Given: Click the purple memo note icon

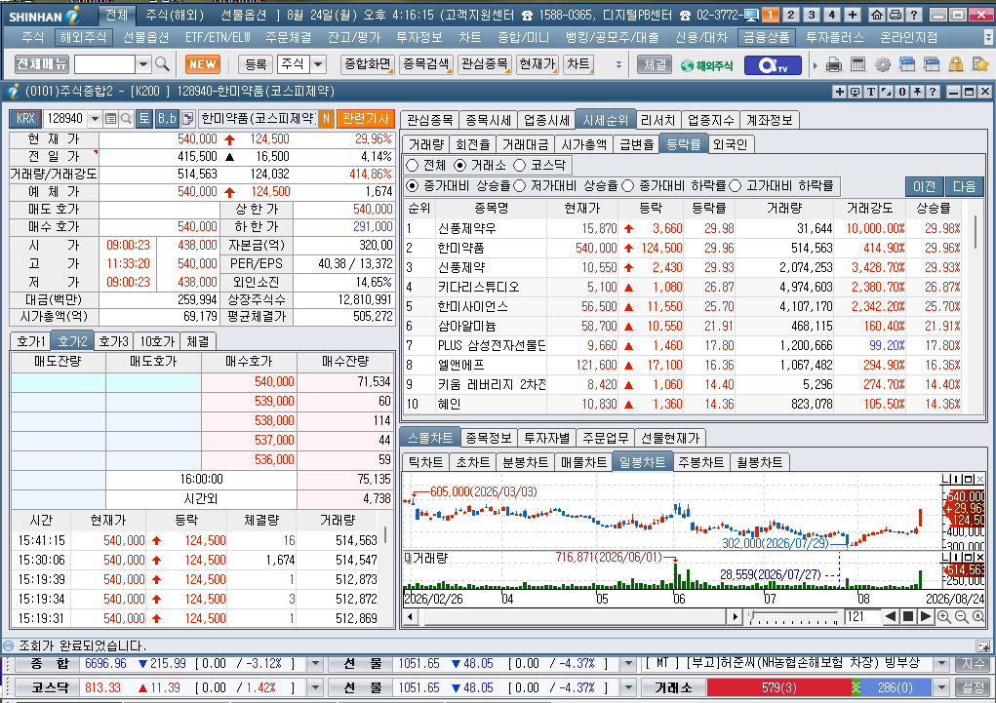Looking at the screenshot, I should click(188, 118).
